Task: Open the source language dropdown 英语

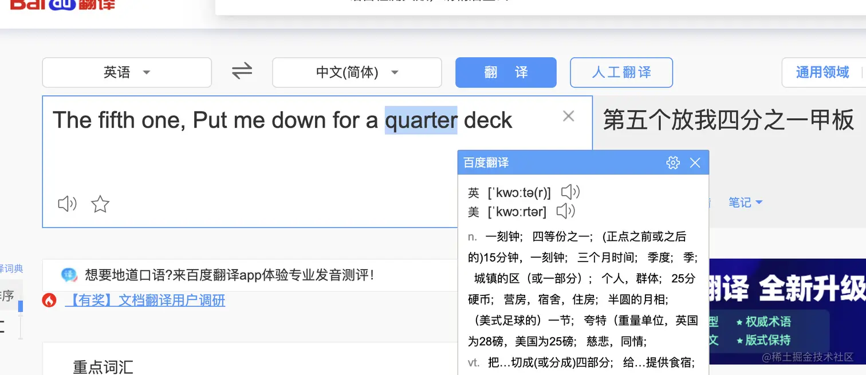Action: pyautogui.click(x=127, y=72)
